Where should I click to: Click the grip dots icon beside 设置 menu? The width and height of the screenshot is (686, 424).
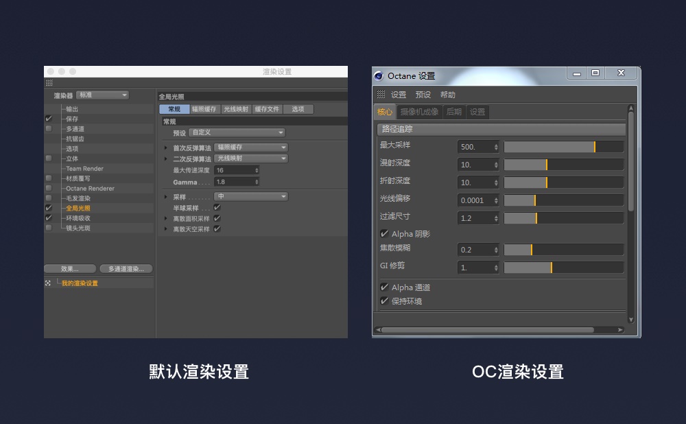click(381, 95)
